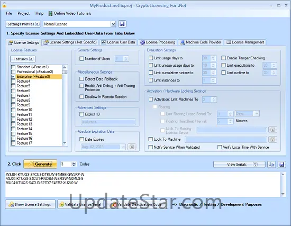Select the generated code starting 98J04

[42, 183]
